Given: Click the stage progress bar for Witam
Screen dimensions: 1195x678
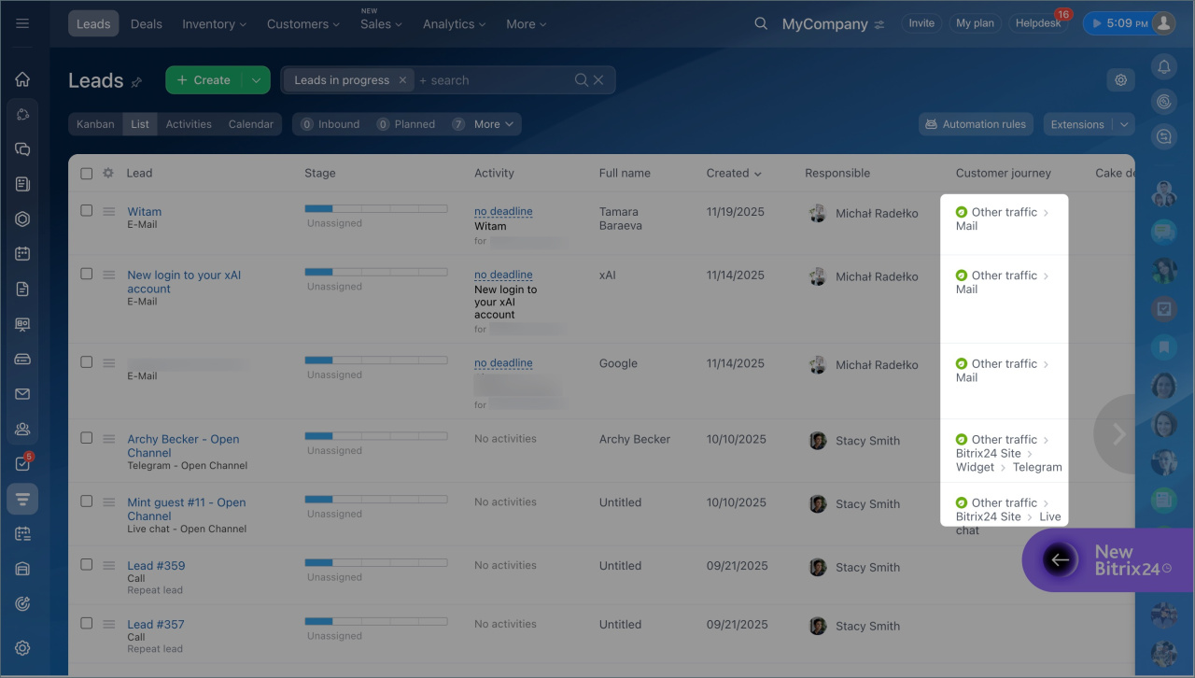Looking at the screenshot, I should tap(376, 209).
